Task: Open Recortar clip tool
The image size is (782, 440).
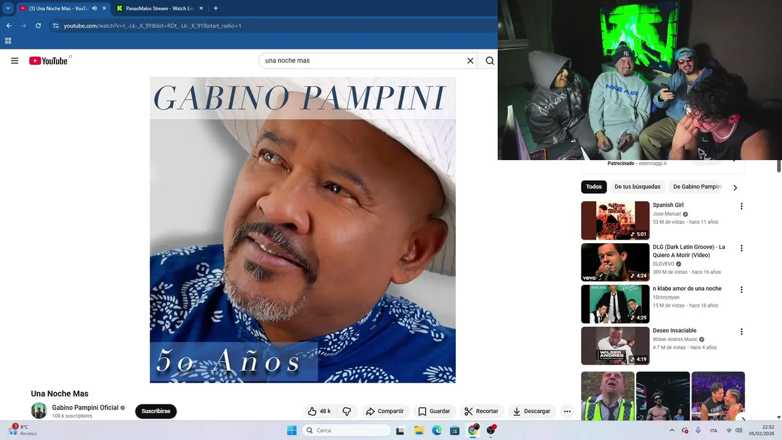Action: coord(481,411)
